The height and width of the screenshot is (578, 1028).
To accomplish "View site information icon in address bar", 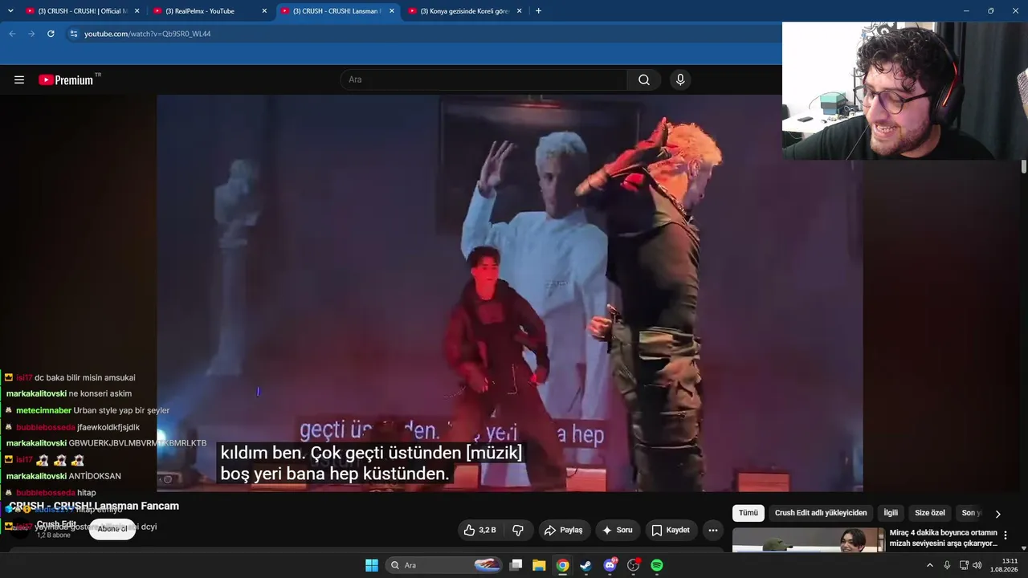I will (74, 34).
